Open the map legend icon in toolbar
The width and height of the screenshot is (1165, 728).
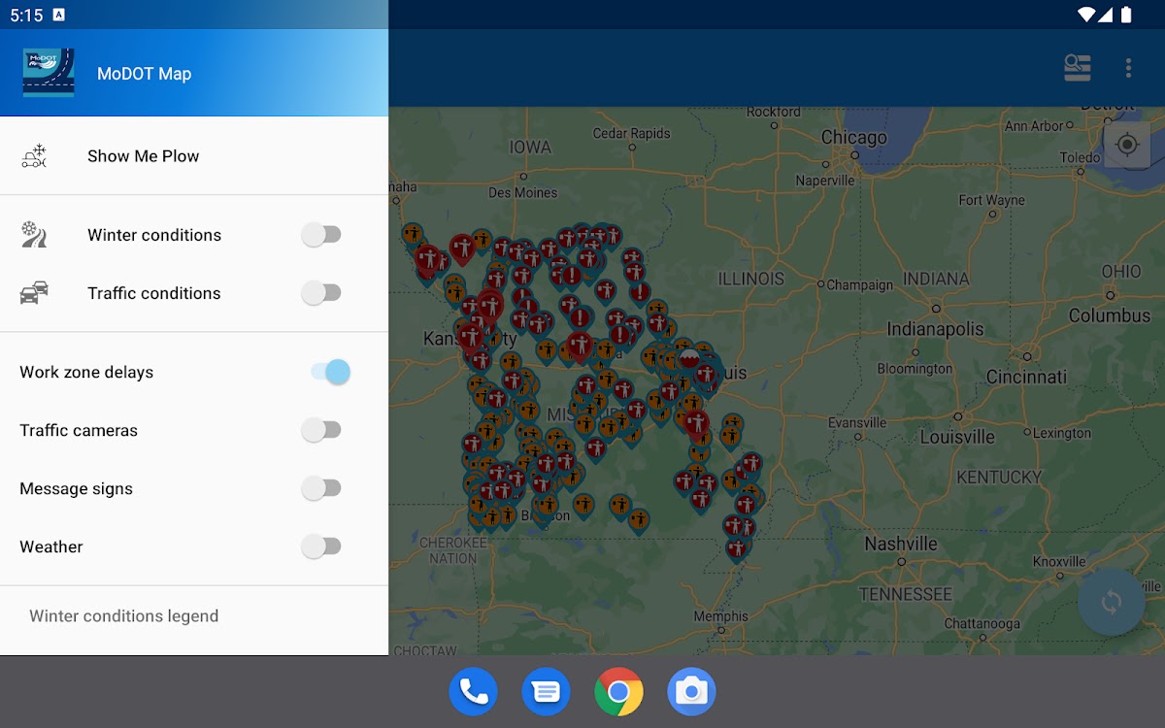1077,68
